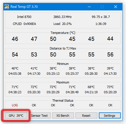Select the Intel 8700 processor label
This screenshot has width=126, height=124.
point(24,17)
